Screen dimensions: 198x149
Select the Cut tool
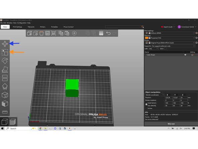(x=5, y=78)
